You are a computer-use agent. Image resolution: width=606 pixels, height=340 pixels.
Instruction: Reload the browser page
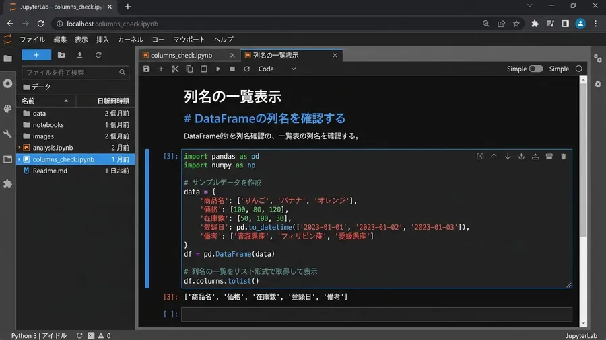(40, 24)
